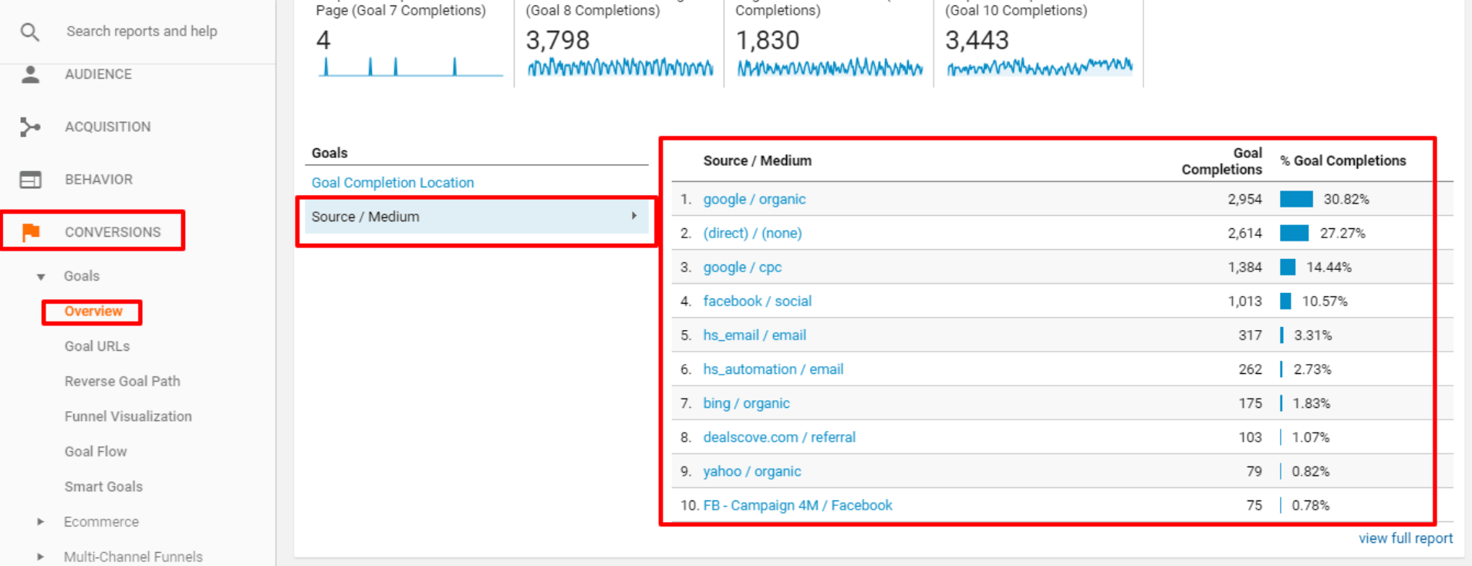The width and height of the screenshot is (1472, 566).
Task: Open google / organic source link
Action: pyautogui.click(x=755, y=199)
